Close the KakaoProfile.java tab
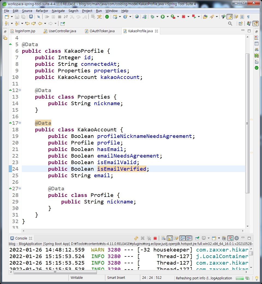The width and height of the screenshot is (262, 284). [x=156, y=31]
